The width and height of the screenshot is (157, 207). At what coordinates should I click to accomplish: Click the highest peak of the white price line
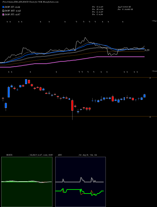click(x=85, y=38)
